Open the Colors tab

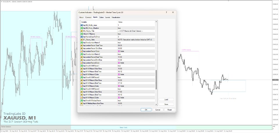coord(101,17)
